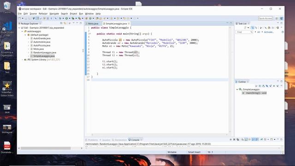295x166 pixels.
Task: Maximize the editor area
Action: pyautogui.click(x=231, y=23)
